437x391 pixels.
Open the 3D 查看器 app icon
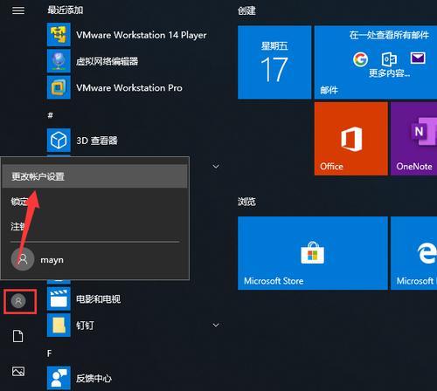[59, 141]
